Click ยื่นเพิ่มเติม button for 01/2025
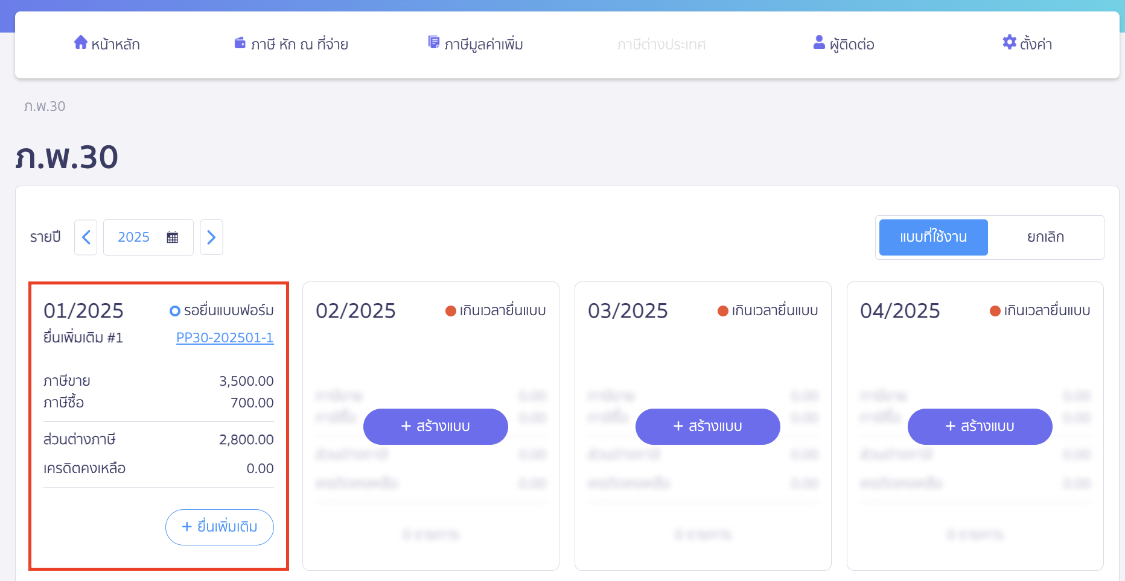The height and width of the screenshot is (581, 1125). 220,527
